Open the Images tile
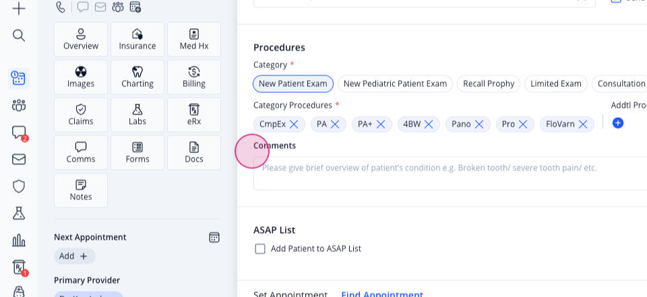This screenshot has height=297, width=647. pos(81,77)
